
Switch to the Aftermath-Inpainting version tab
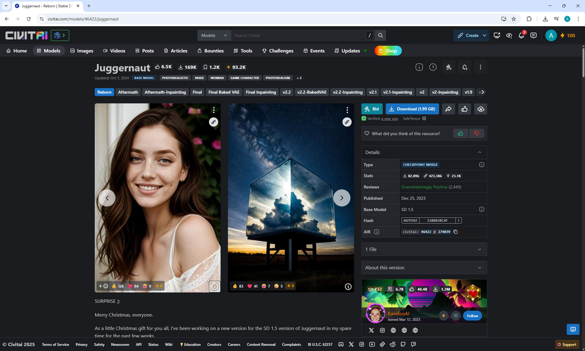pyautogui.click(x=165, y=92)
